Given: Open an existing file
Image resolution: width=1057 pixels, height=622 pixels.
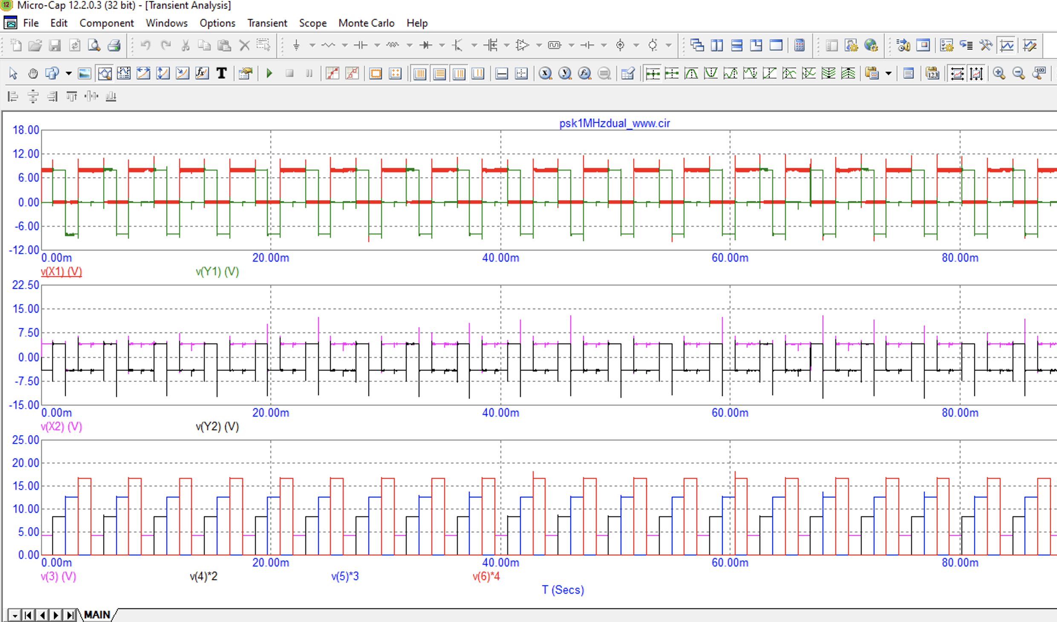Looking at the screenshot, I should click(35, 45).
